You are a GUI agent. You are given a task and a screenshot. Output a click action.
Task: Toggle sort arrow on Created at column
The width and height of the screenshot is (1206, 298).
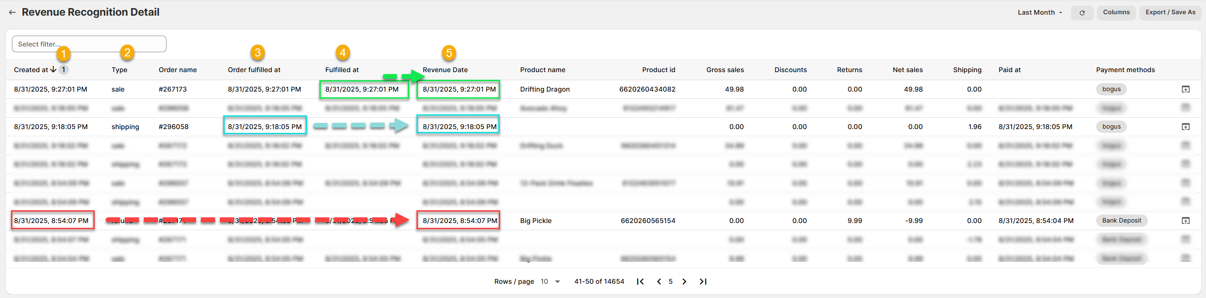pos(53,70)
